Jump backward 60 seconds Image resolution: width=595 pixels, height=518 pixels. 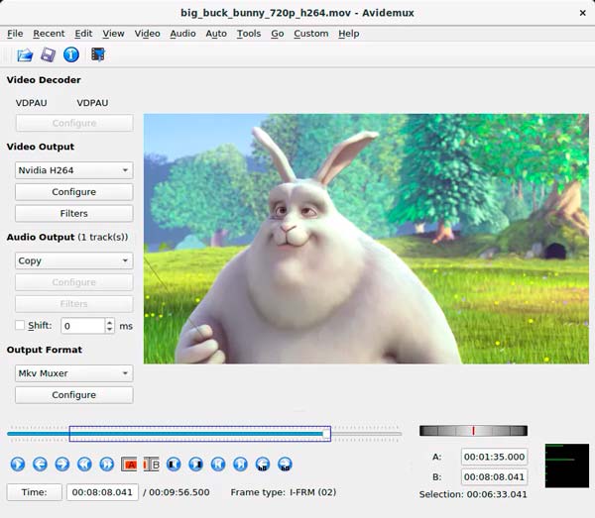click(263, 465)
